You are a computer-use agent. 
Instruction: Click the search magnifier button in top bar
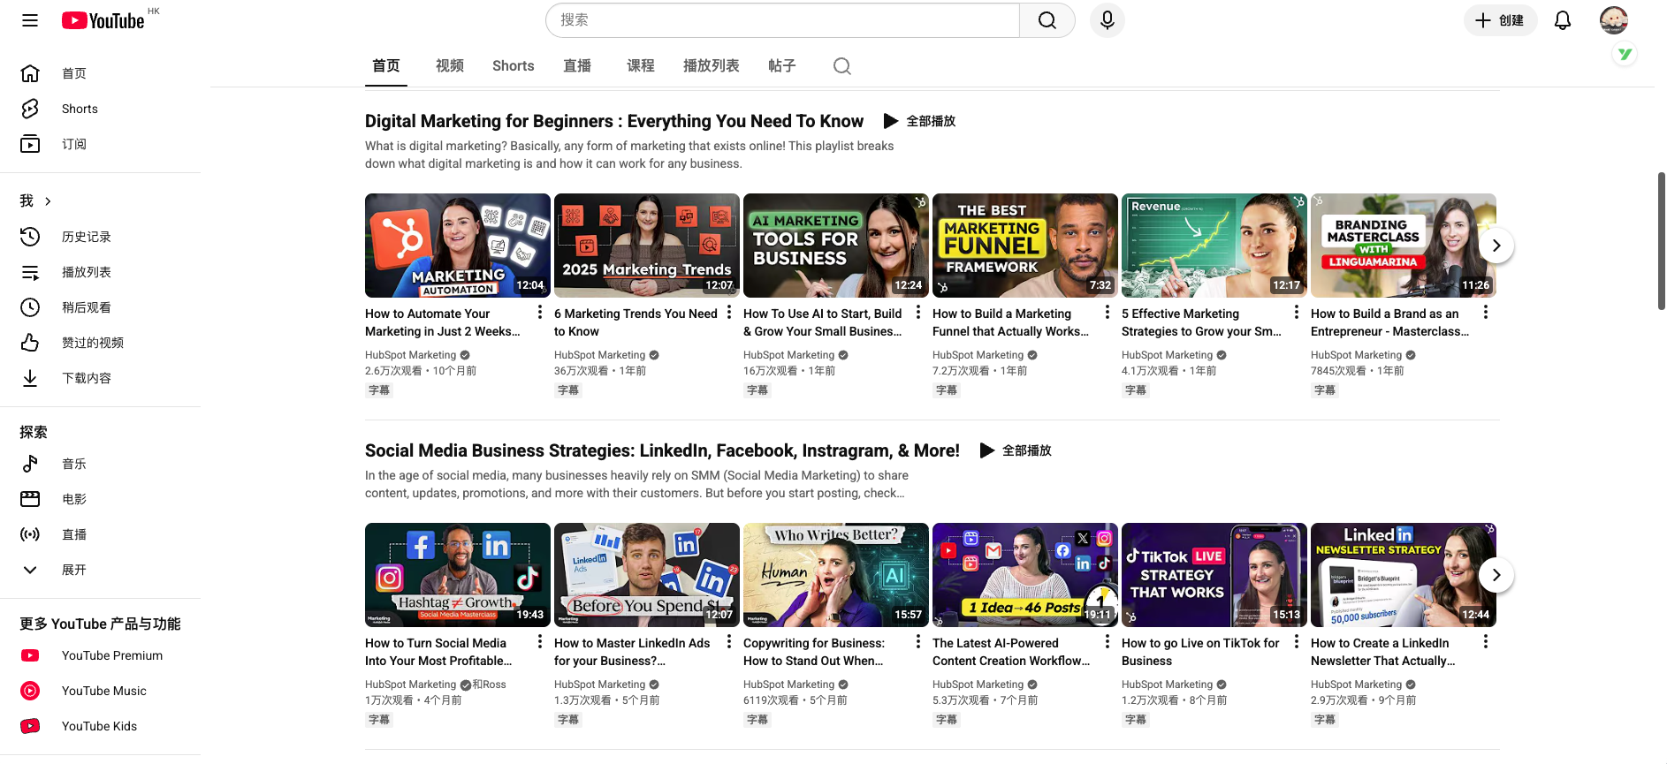click(1047, 20)
